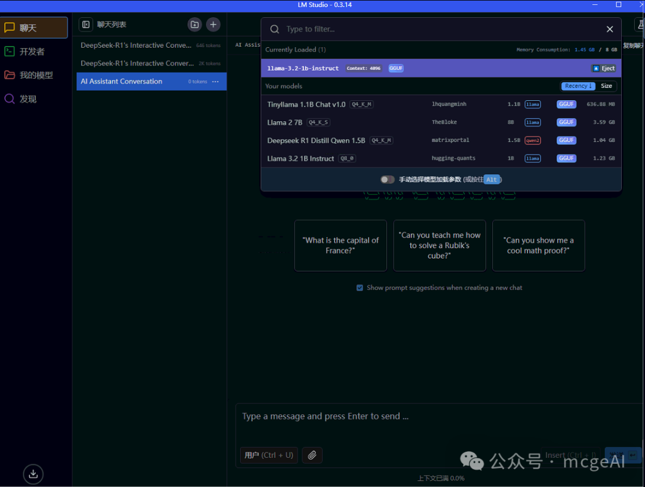Click the qwen2 architecture tag
The image size is (645, 487).
coord(533,141)
